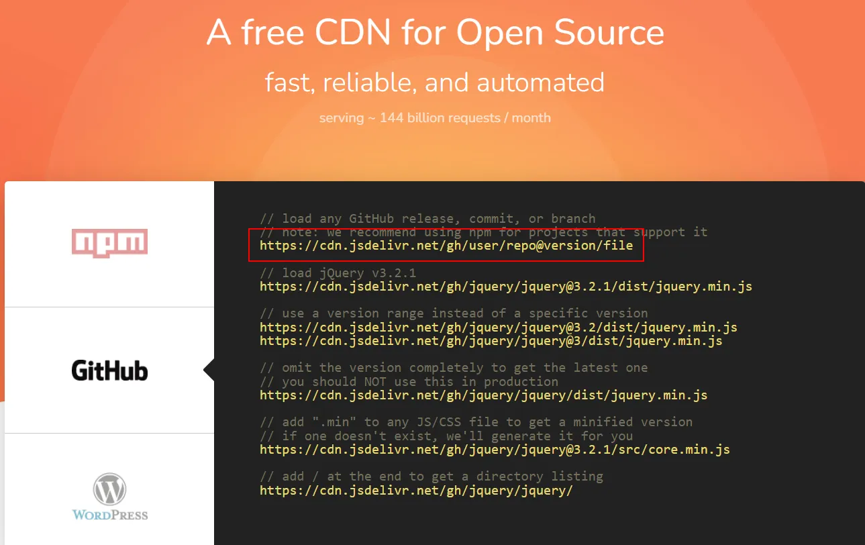The image size is (865, 545).
Task: Click comment 'omit the version completely to get the latest one'
Action: [454, 367]
